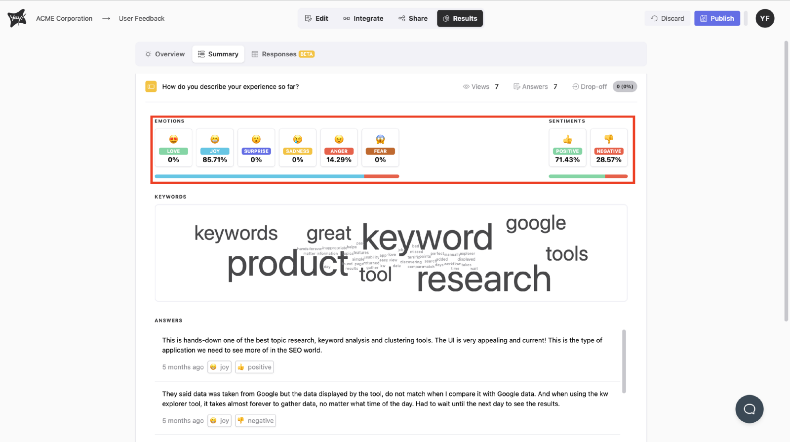This screenshot has width=790, height=442.
Task: Open the chat support bubble
Action: click(x=749, y=409)
